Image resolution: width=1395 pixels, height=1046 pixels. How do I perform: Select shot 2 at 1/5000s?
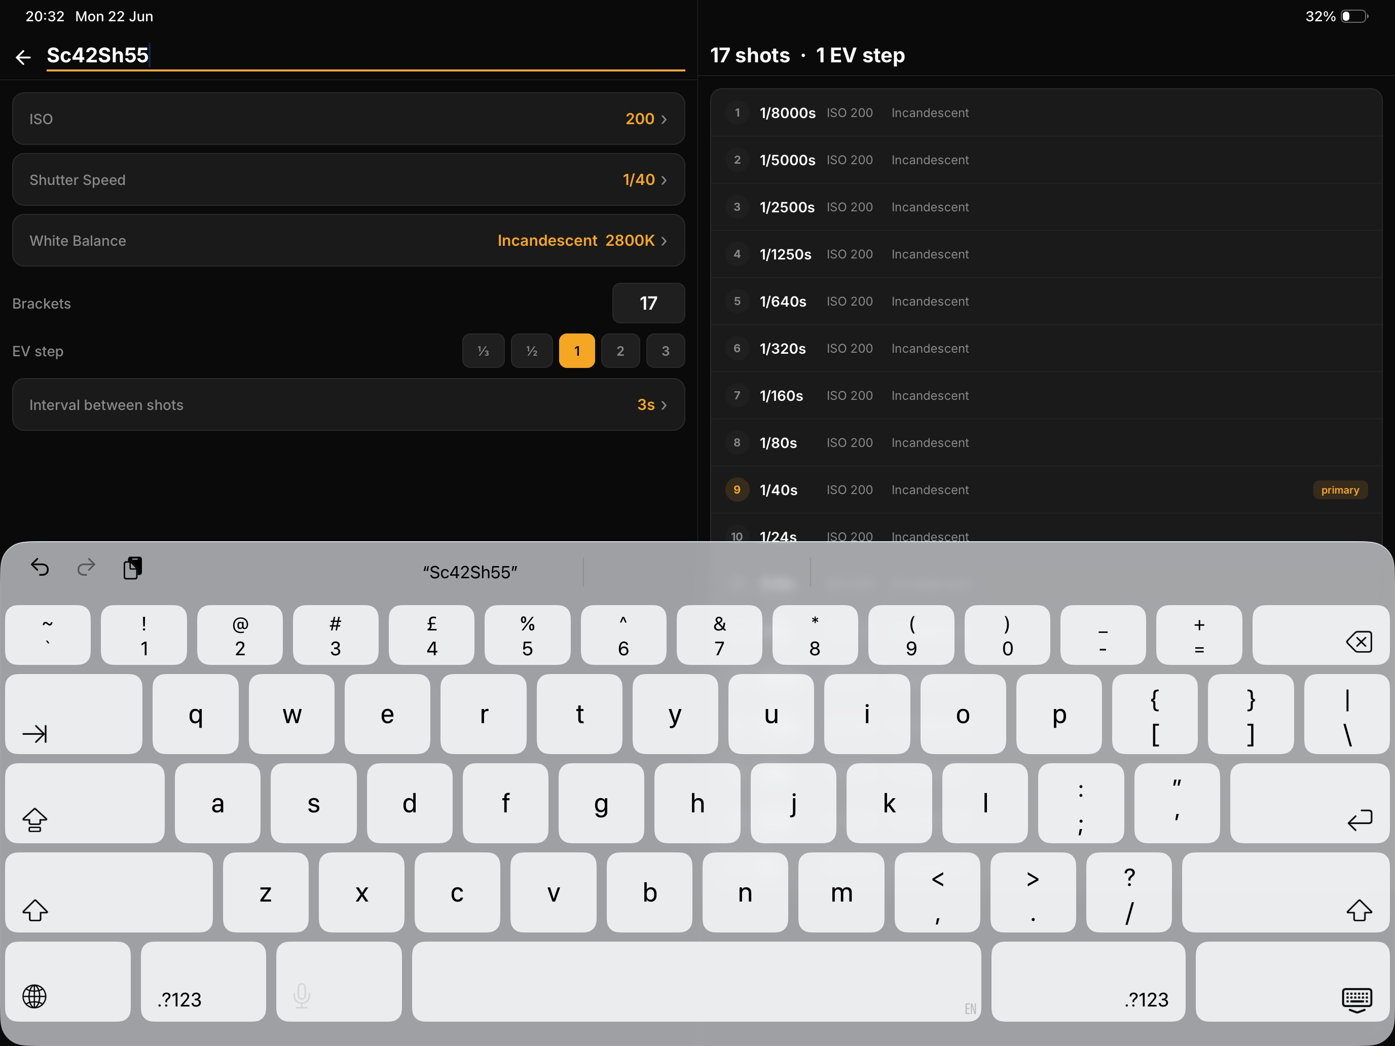[1046, 160]
